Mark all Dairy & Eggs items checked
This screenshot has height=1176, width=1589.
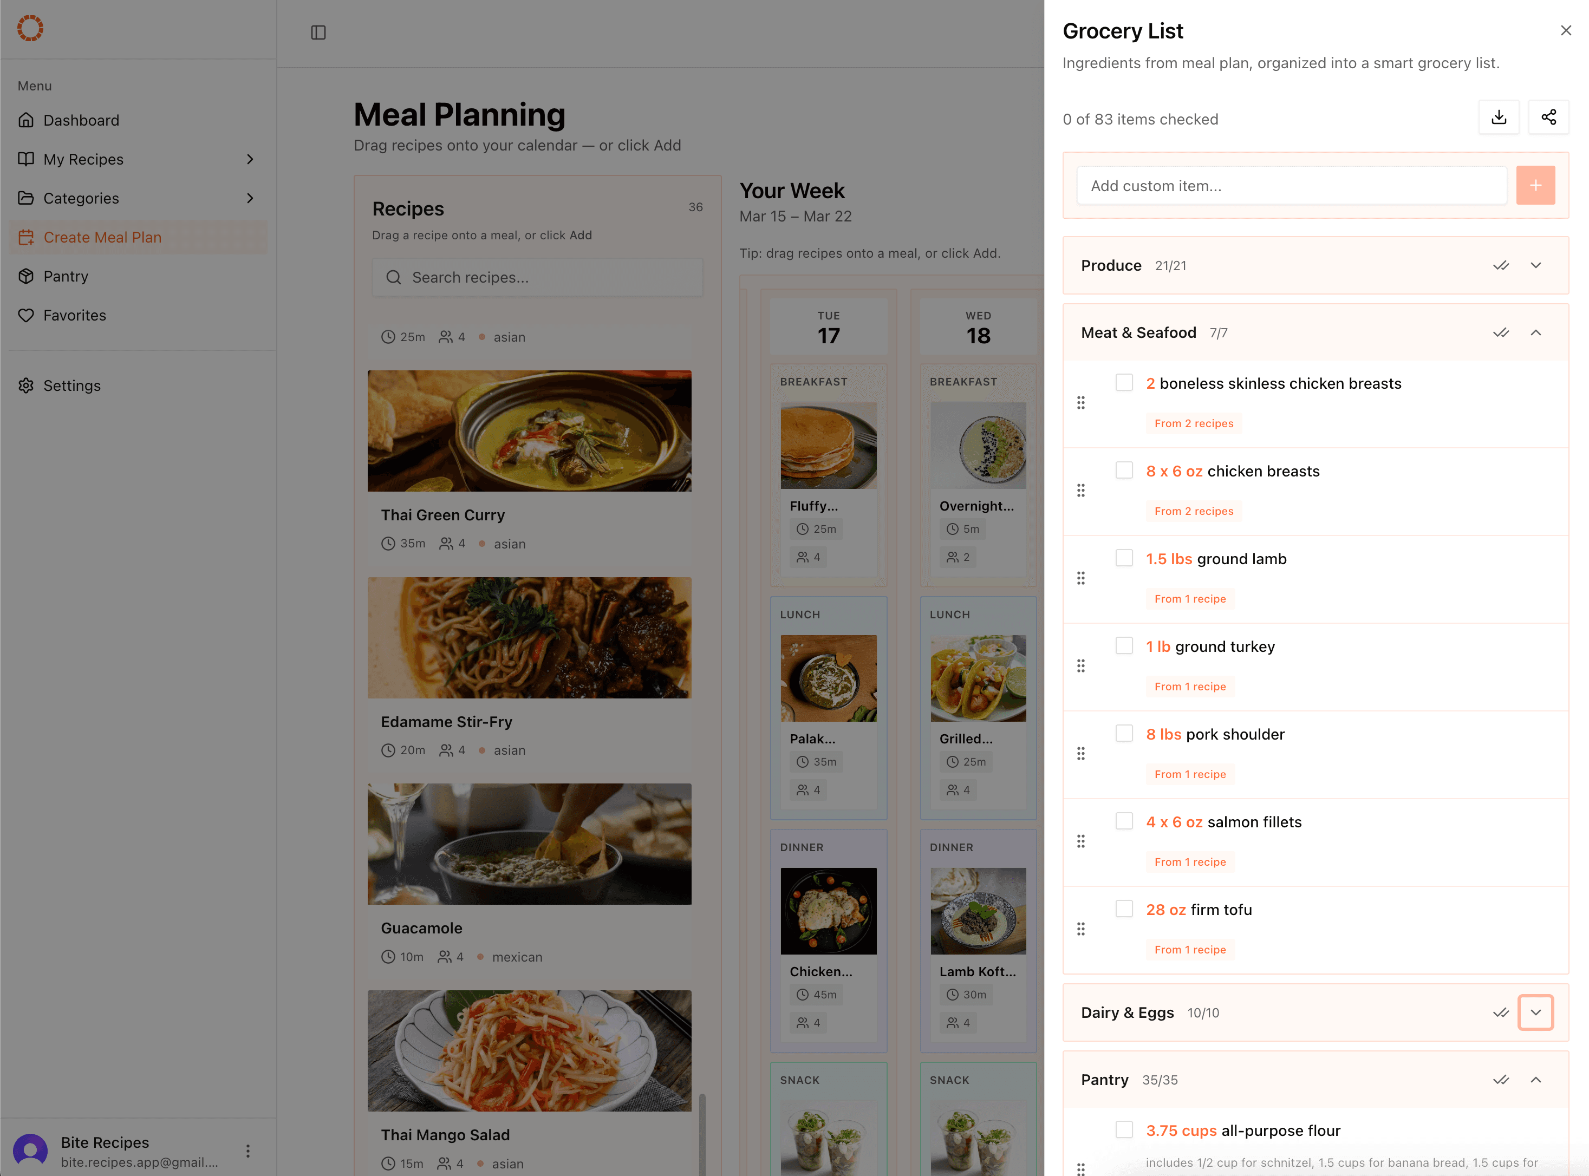tap(1500, 1012)
